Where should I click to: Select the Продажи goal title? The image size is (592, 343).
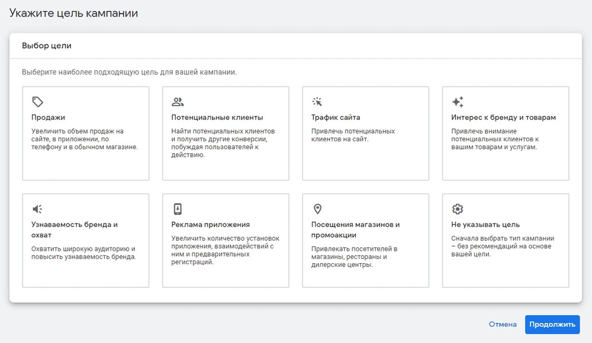click(x=48, y=117)
